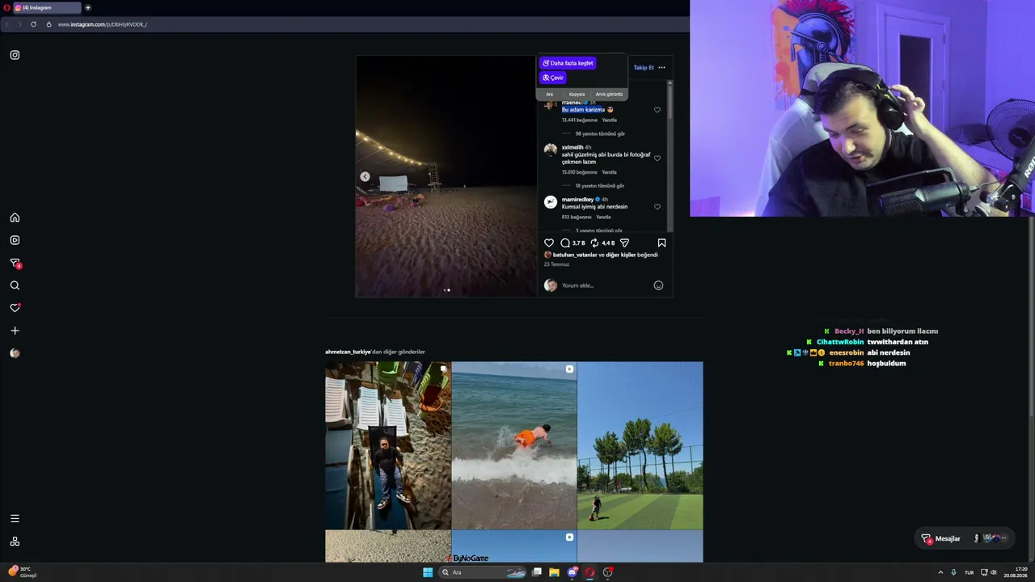Click the 'Takip Et' follow link

click(644, 68)
